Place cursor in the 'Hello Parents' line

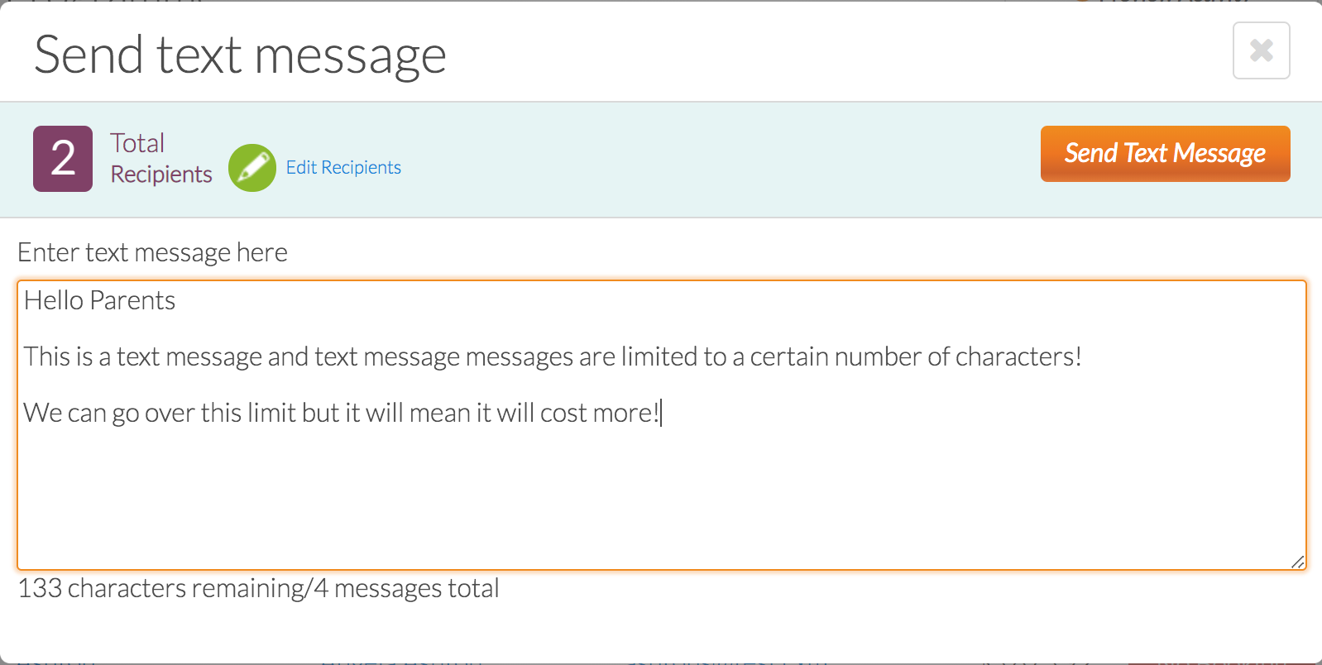point(99,300)
